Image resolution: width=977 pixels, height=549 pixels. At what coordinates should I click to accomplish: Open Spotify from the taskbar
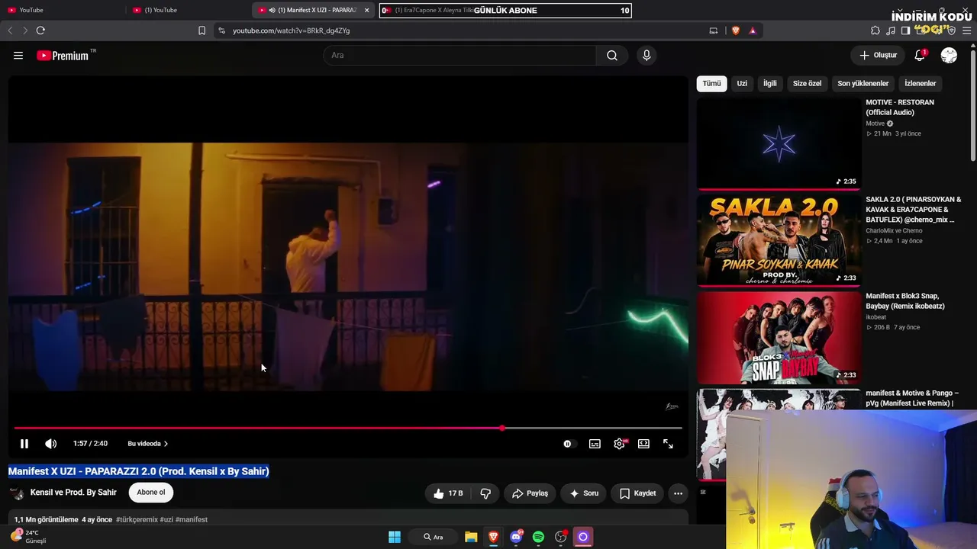pyautogui.click(x=538, y=537)
